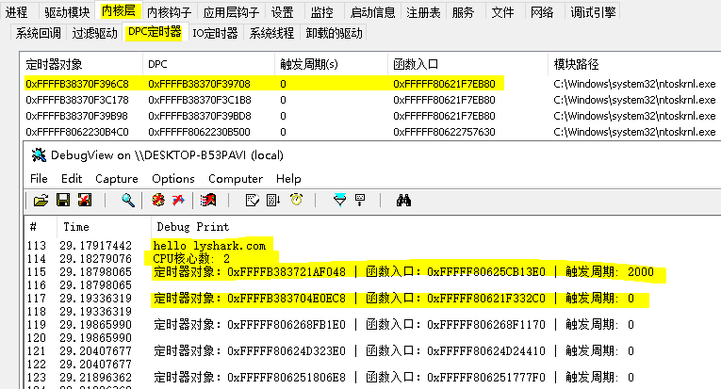This screenshot has width=721, height=389.
Task: Open the 注册表 tab
Action: click(x=423, y=12)
